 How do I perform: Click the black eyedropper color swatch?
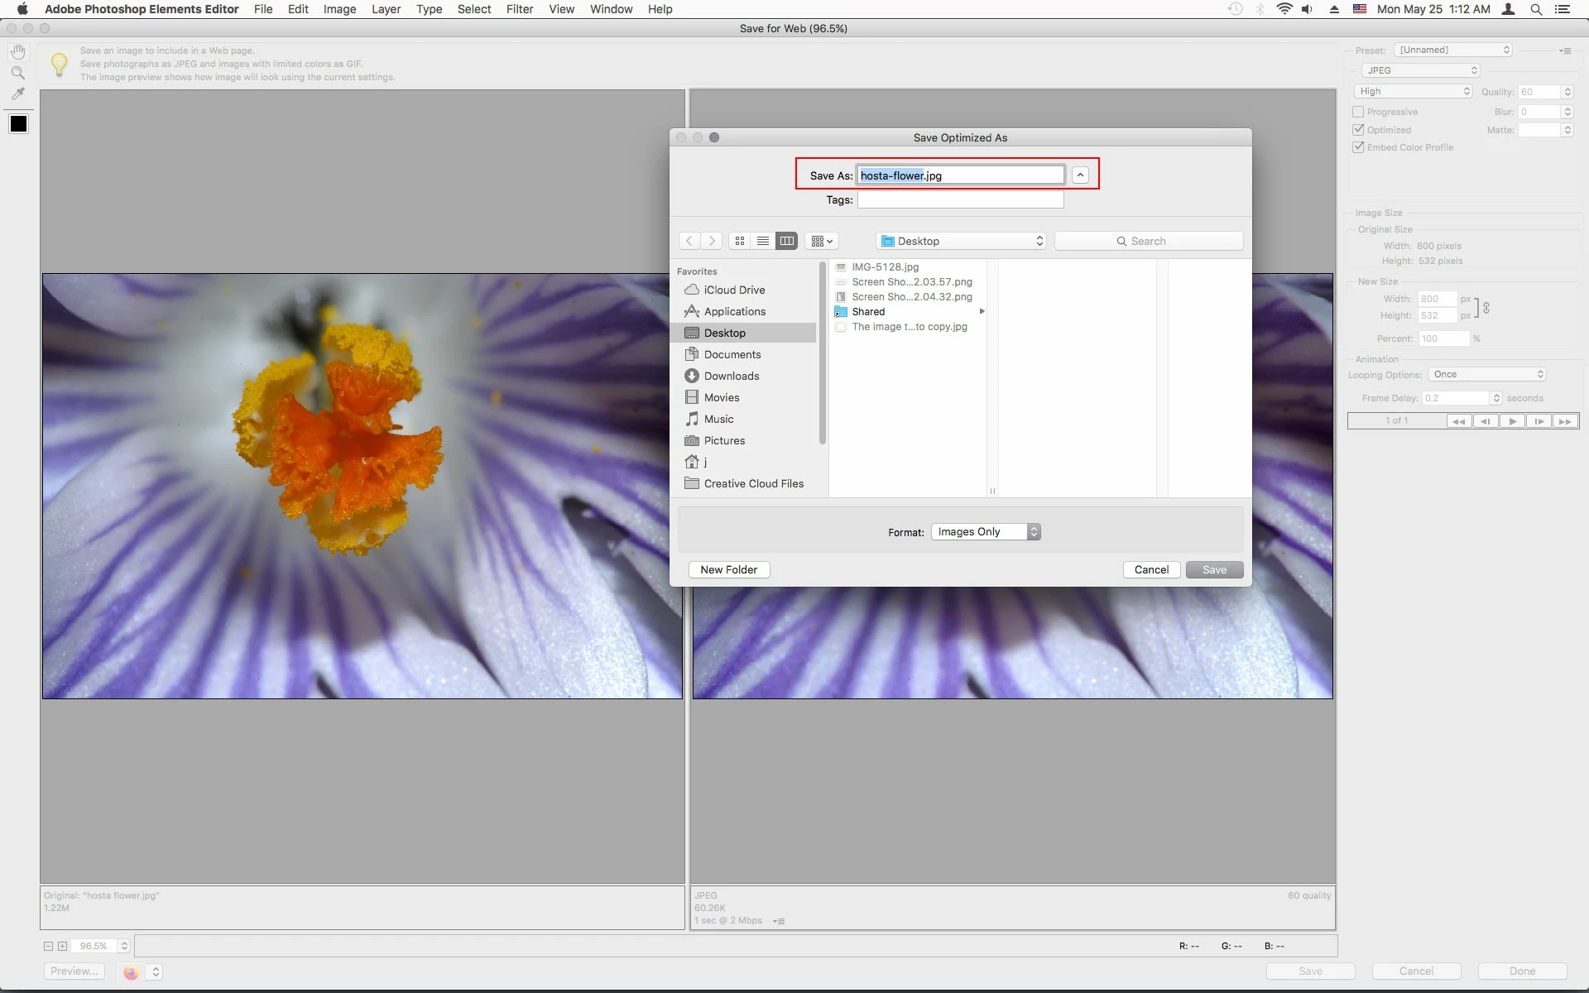pos(18,124)
